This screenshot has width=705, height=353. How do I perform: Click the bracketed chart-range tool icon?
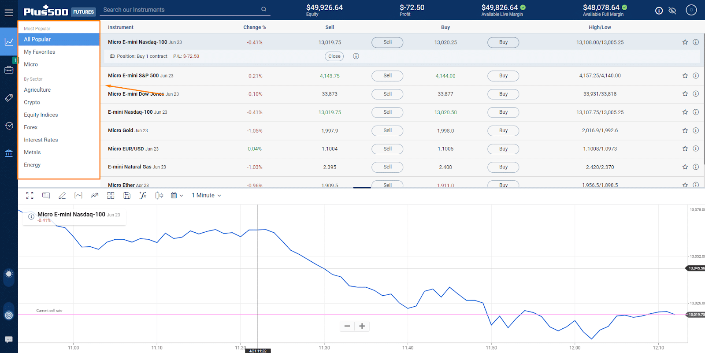(78, 196)
